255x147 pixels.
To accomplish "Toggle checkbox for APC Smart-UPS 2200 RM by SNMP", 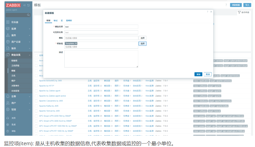I will pos(36,116).
